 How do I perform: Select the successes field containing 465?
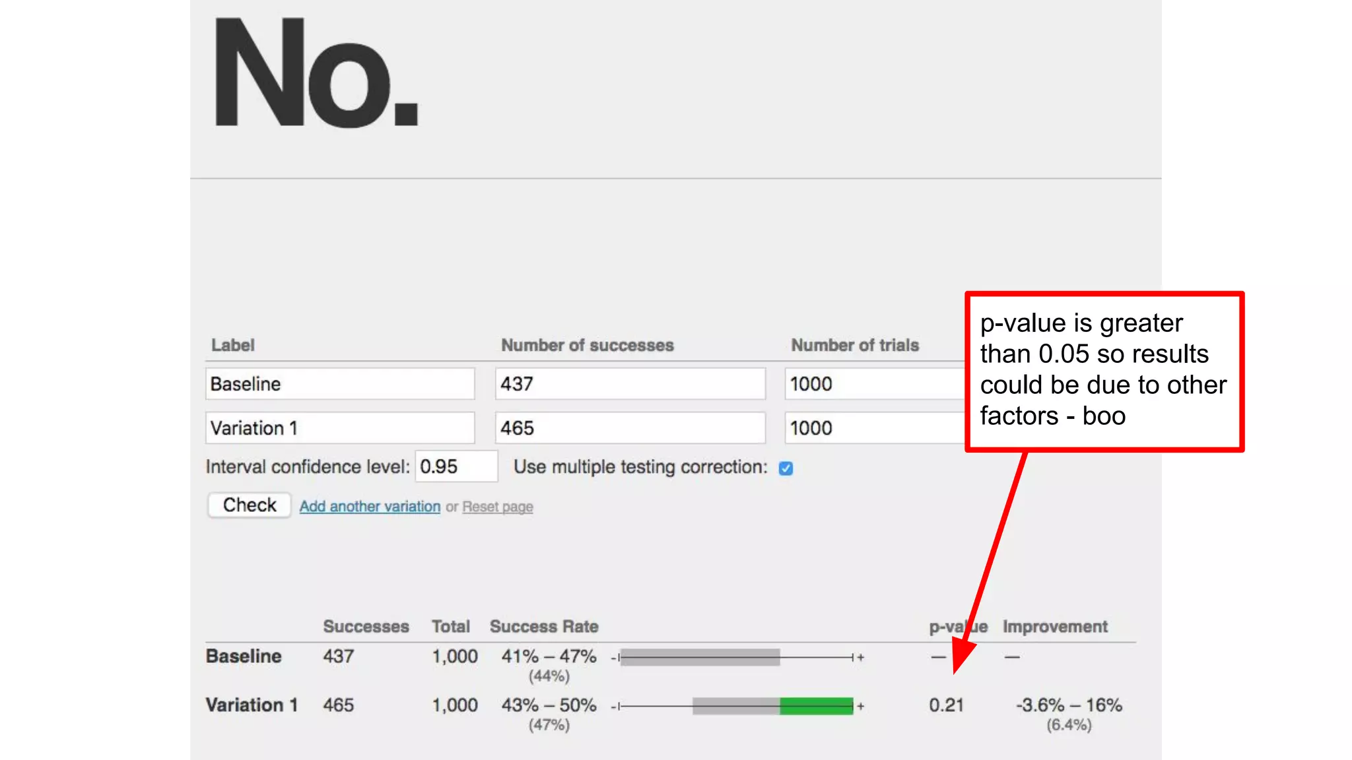(x=630, y=428)
